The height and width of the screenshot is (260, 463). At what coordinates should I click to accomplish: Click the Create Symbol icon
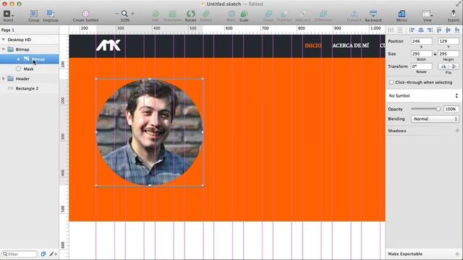tap(85, 14)
